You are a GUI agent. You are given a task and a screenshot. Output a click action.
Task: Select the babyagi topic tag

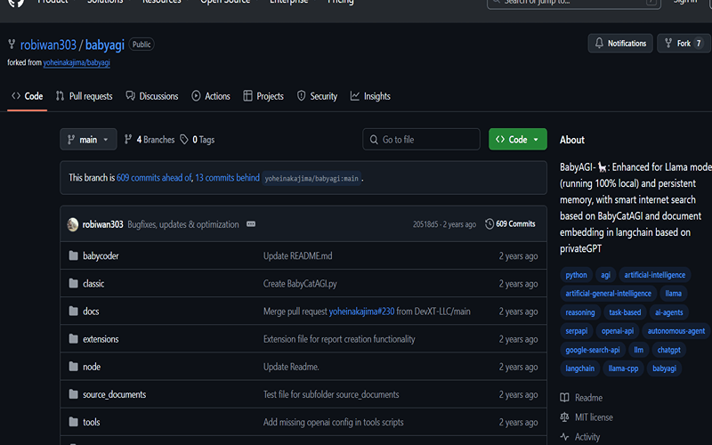pos(664,368)
